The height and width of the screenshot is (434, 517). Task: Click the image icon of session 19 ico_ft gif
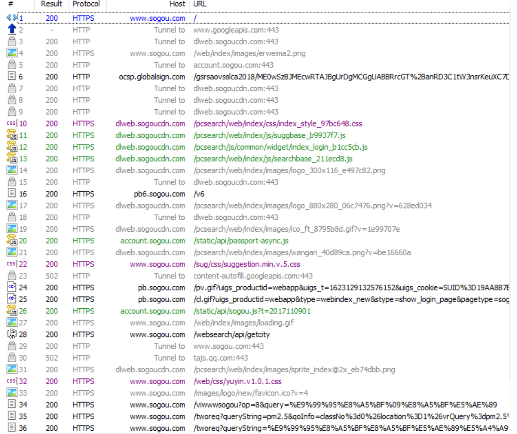pos(12,228)
